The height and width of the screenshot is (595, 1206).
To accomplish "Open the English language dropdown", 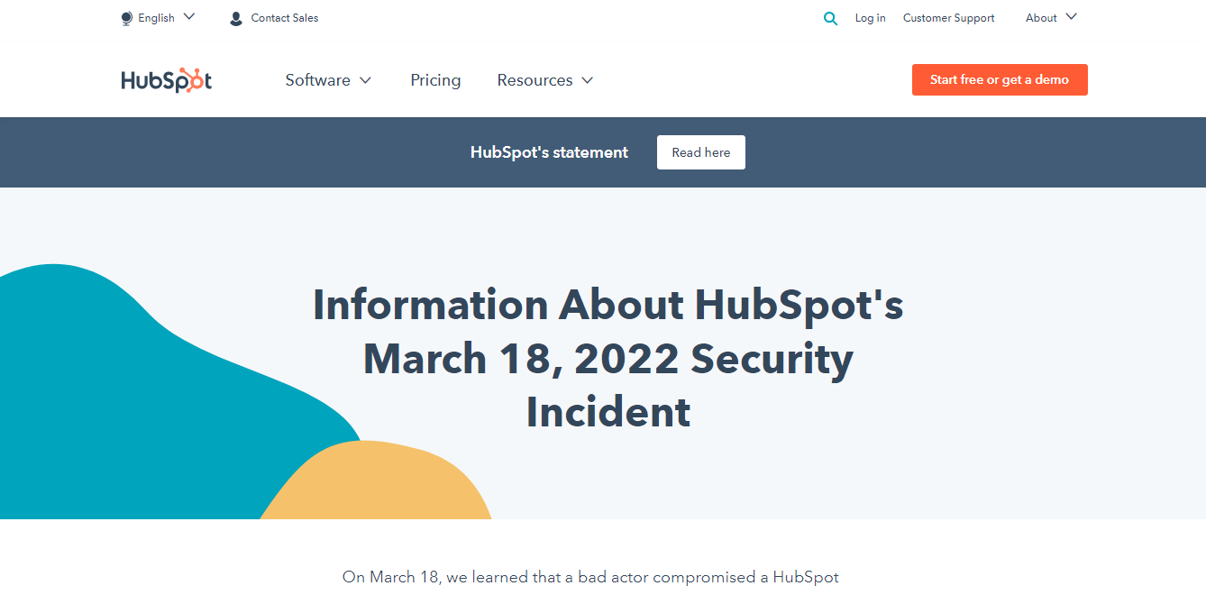I will point(158,18).
